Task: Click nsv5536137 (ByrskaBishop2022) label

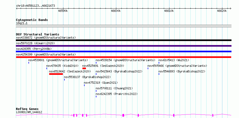Action: [87, 77]
